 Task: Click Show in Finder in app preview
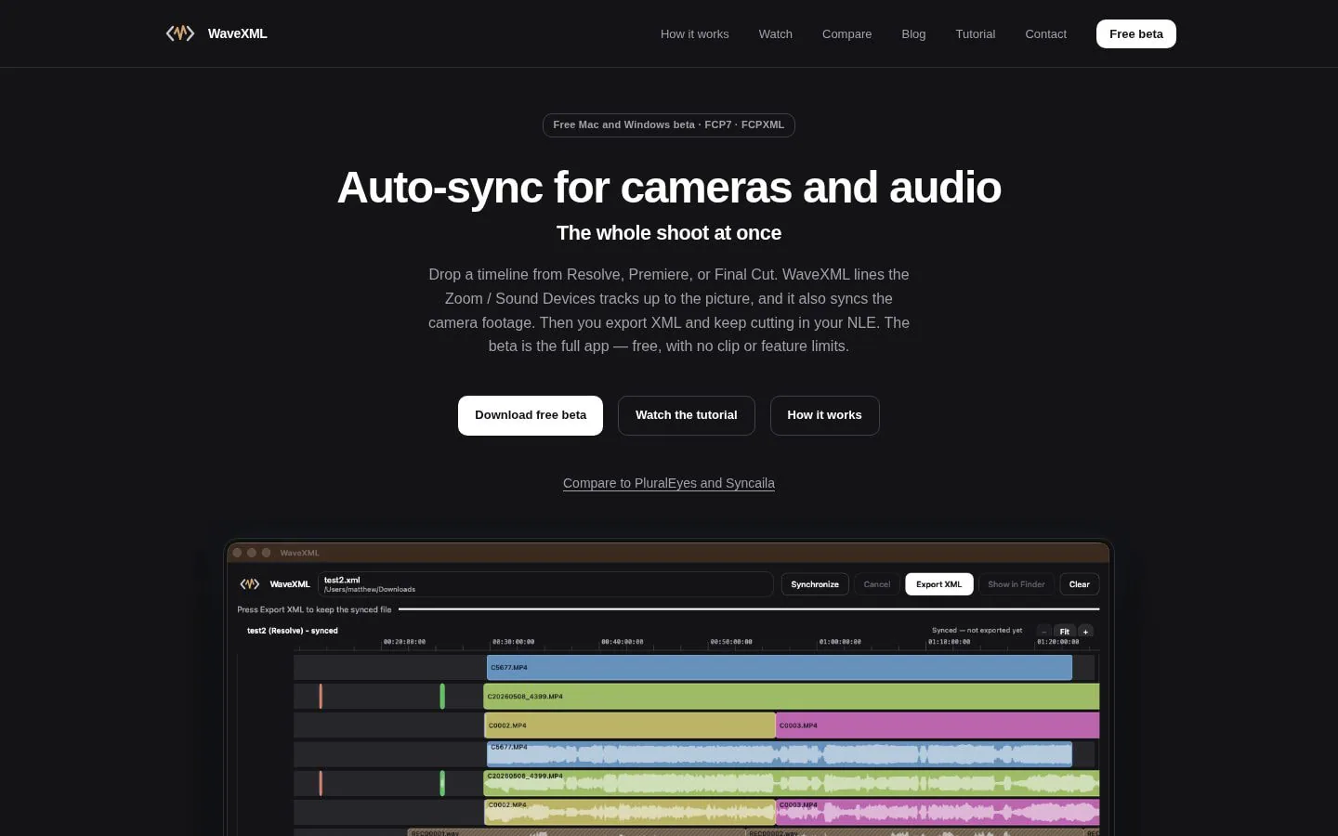coord(1017,584)
